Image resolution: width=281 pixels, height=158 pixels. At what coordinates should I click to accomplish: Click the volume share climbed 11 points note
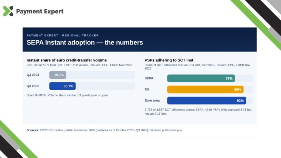(68, 95)
